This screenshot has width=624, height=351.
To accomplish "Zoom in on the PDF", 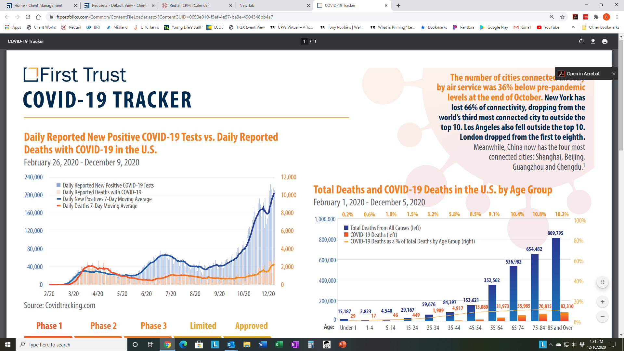I will [x=603, y=302].
